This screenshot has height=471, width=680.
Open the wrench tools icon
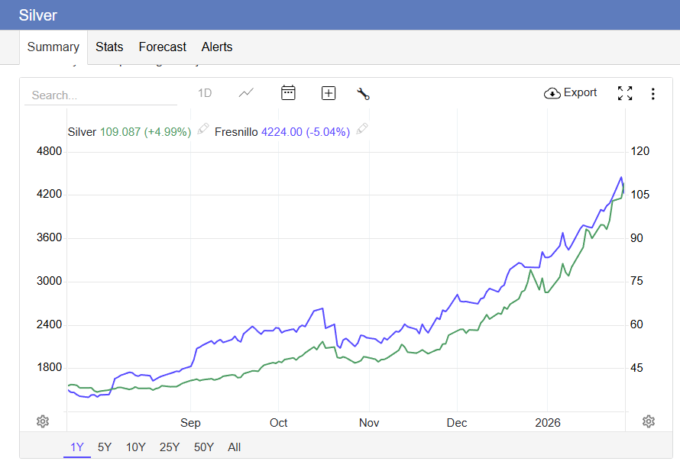[x=364, y=94]
